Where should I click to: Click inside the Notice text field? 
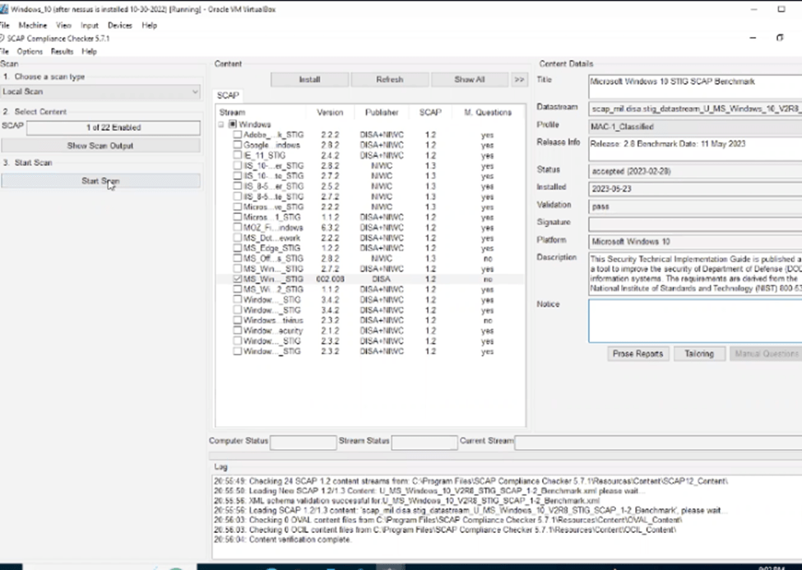click(695, 319)
